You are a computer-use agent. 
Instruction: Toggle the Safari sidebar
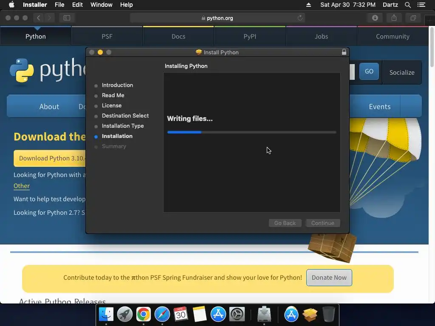[67, 18]
